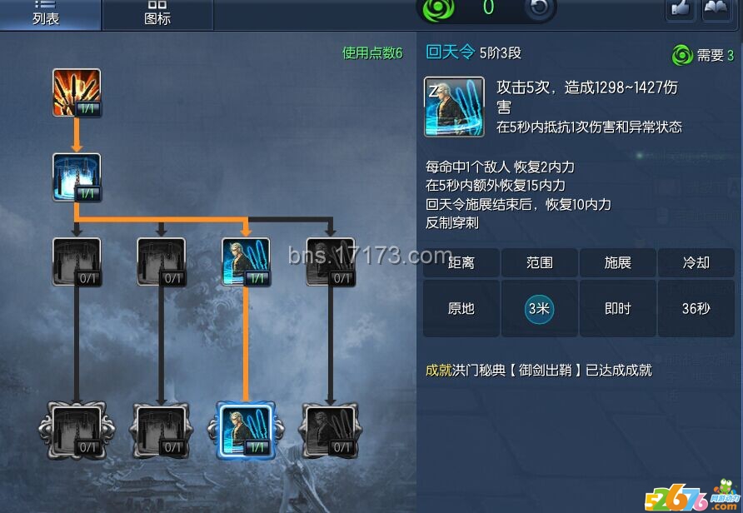The width and height of the screenshot is (743, 513).
Task: Select the fourth dark 0/1 middle-row node
Action: coord(331,262)
